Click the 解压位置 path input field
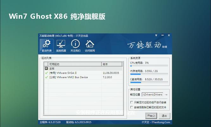Screen dimensions: 211x127 pyautogui.click(x=152, y=95)
